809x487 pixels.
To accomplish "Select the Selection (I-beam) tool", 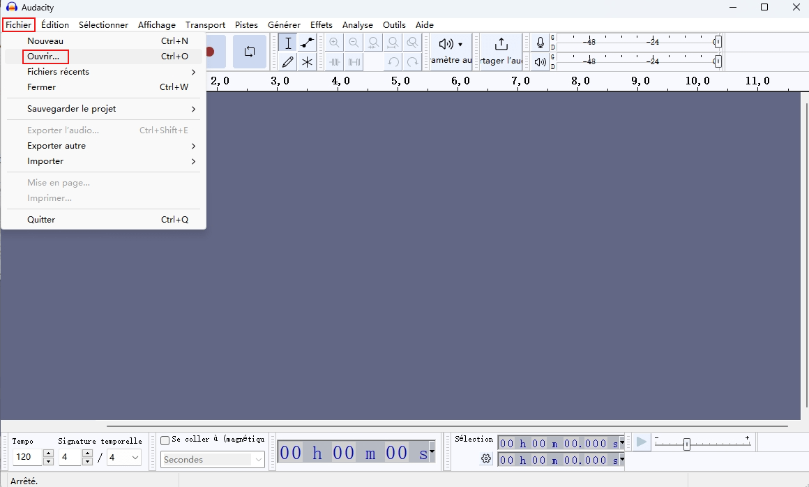I will (288, 43).
